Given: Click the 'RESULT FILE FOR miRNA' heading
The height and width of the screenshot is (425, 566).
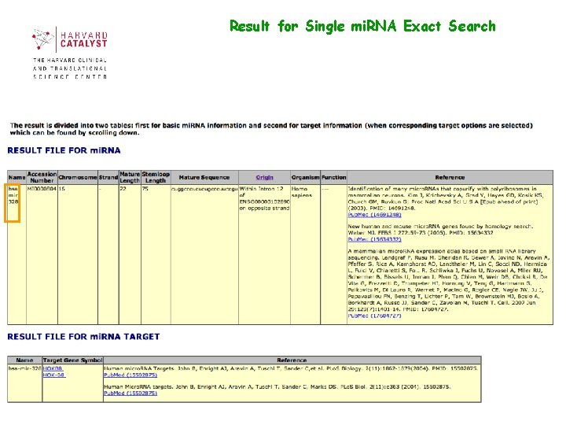Looking at the screenshot, I should click(x=64, y=150).
